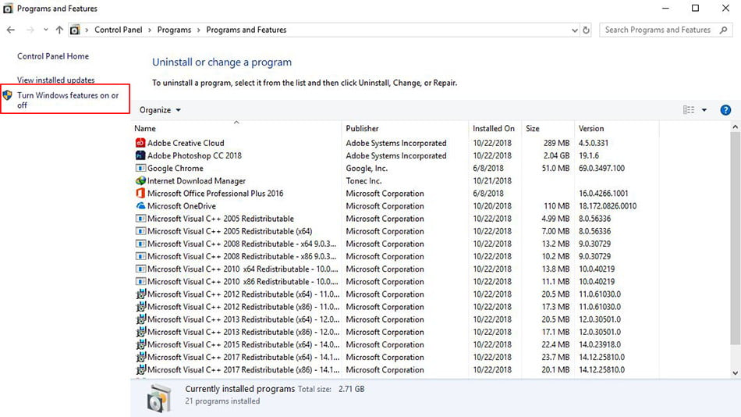Screen dimensions: 741x417
Task: Click the Google, Inc. publisher cell
Action: click(367, 168)
